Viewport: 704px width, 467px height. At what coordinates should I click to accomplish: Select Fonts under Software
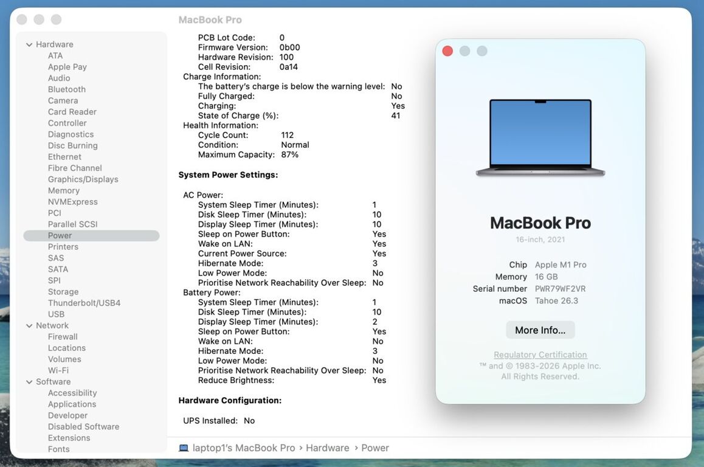point(59,449)
